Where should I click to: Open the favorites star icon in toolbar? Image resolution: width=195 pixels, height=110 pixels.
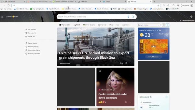point(173,5)
